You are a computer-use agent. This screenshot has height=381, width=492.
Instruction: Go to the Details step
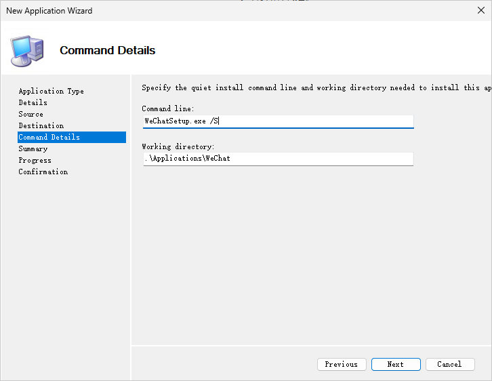tap(33, 102)
